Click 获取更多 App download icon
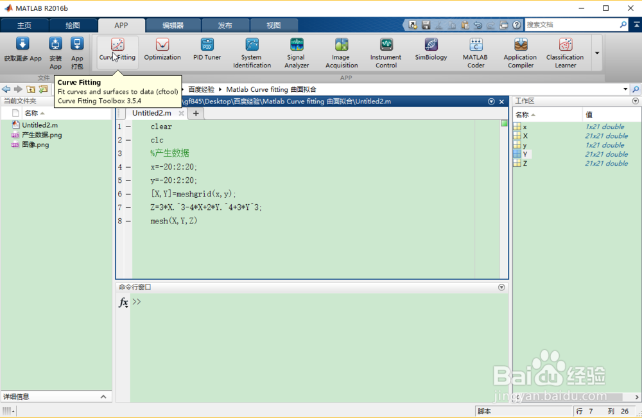Image resolution: width=642 pixels, height=418 pixels. coord(22,44)
